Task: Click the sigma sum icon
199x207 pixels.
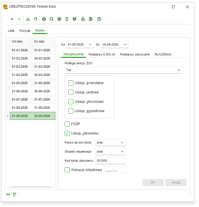Action: tap(67, 19)
